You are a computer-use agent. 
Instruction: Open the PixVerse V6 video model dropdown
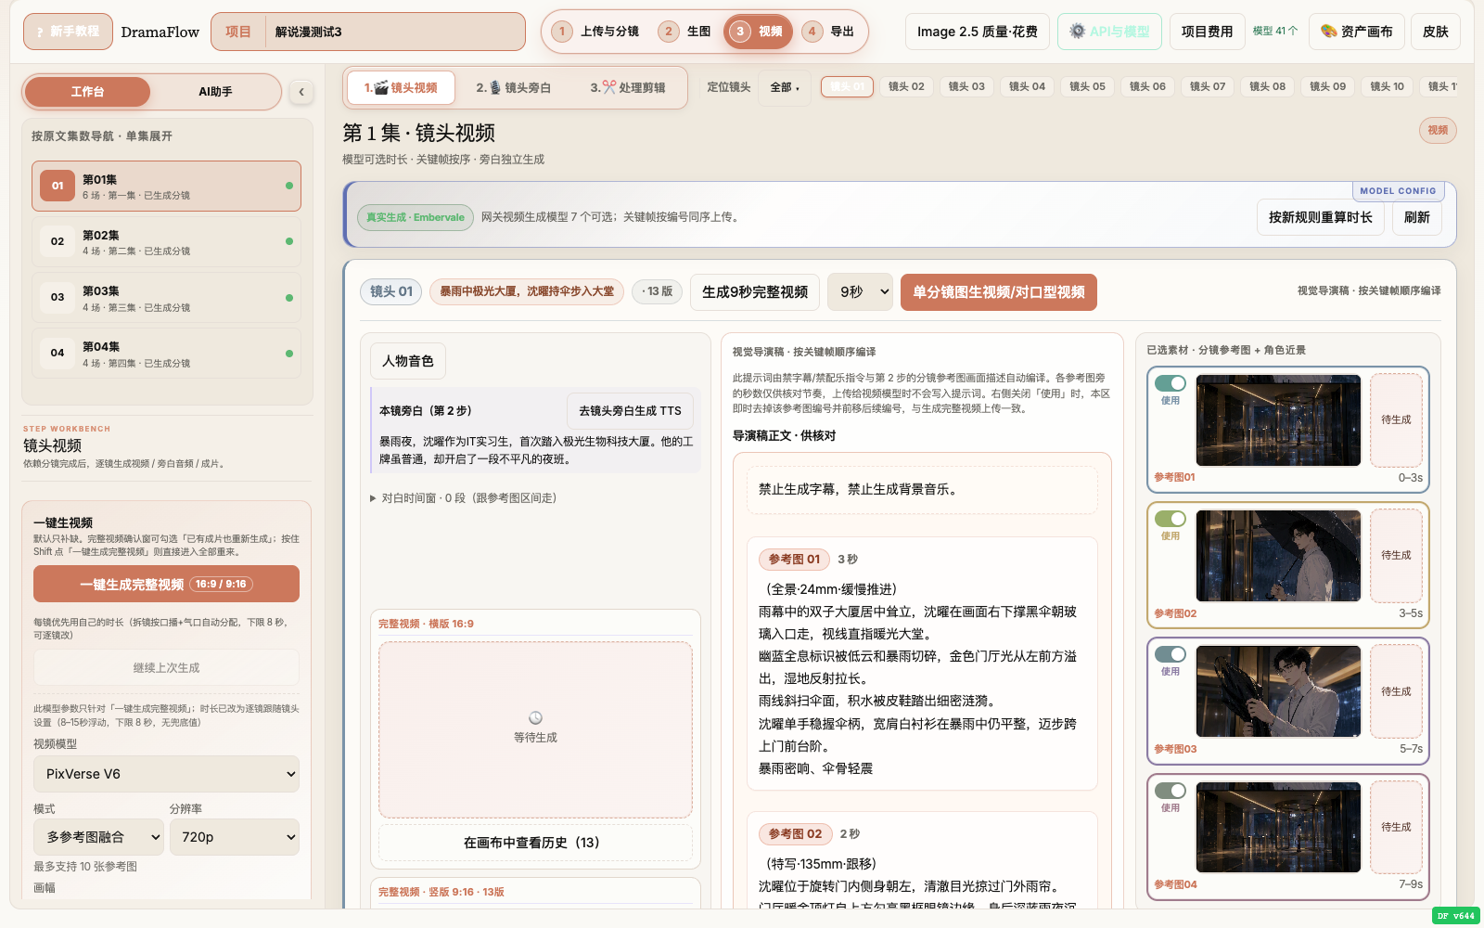pos(167,774)
